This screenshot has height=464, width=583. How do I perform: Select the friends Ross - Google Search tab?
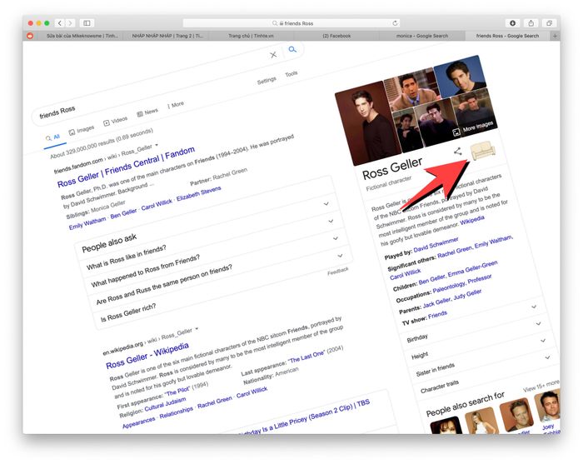[x=507, y=36]
